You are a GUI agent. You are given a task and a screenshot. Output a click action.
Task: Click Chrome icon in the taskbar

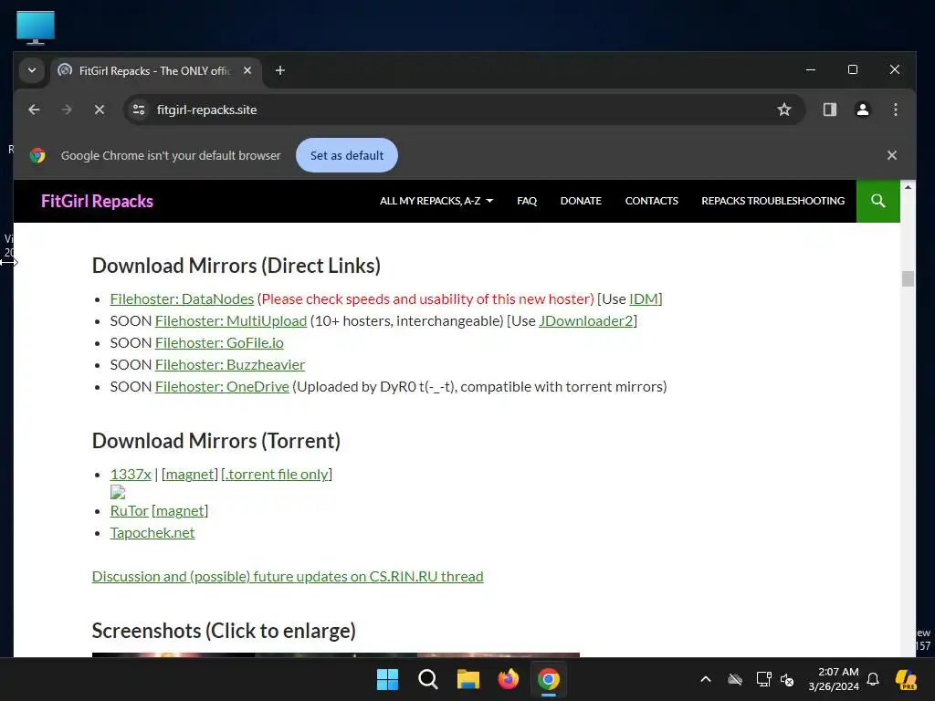[548, 679]
